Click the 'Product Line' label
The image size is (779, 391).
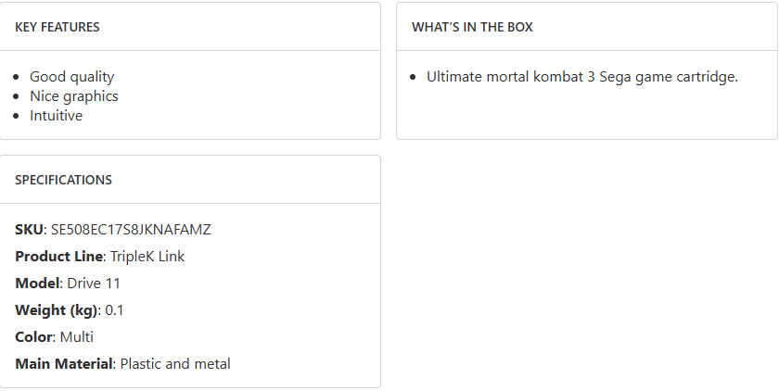[58, 257]
